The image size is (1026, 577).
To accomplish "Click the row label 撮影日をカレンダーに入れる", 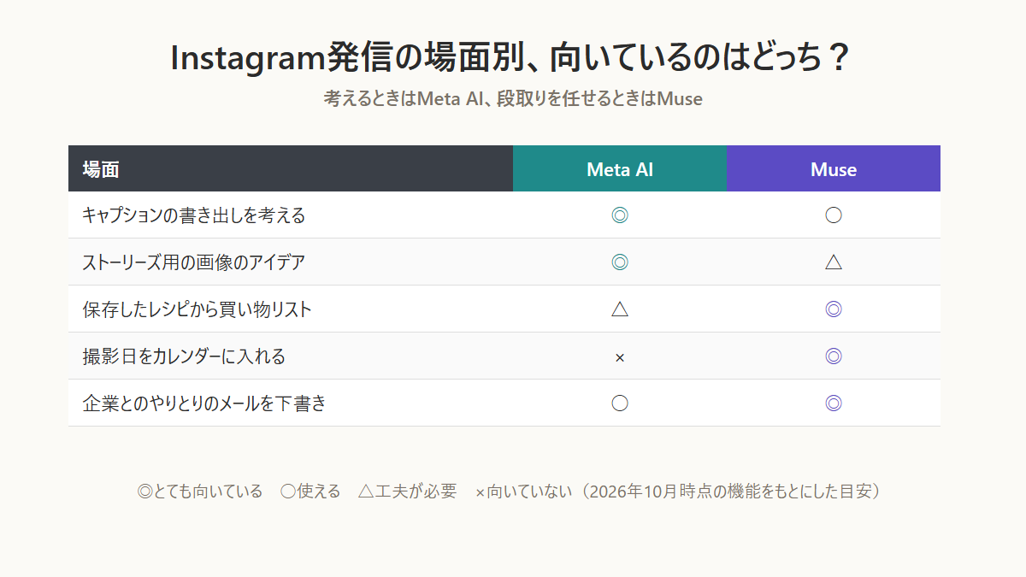I will tap(184, 356).
